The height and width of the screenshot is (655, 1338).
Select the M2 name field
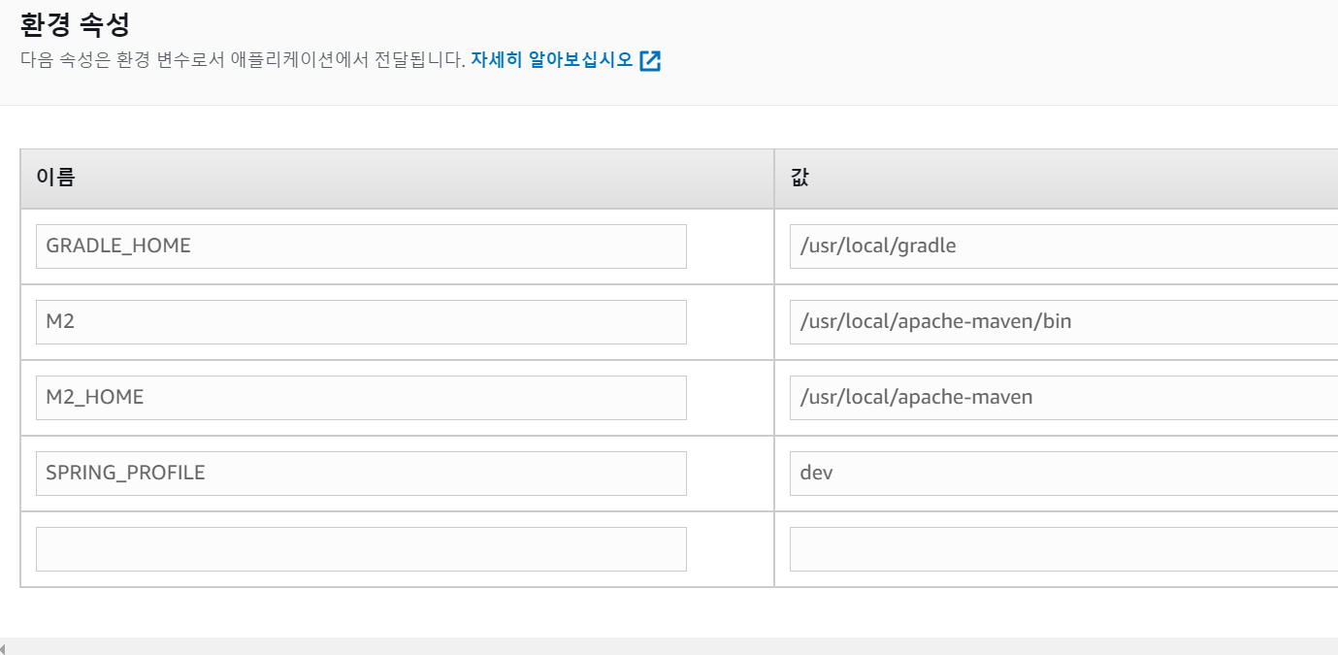coord(361,322)
